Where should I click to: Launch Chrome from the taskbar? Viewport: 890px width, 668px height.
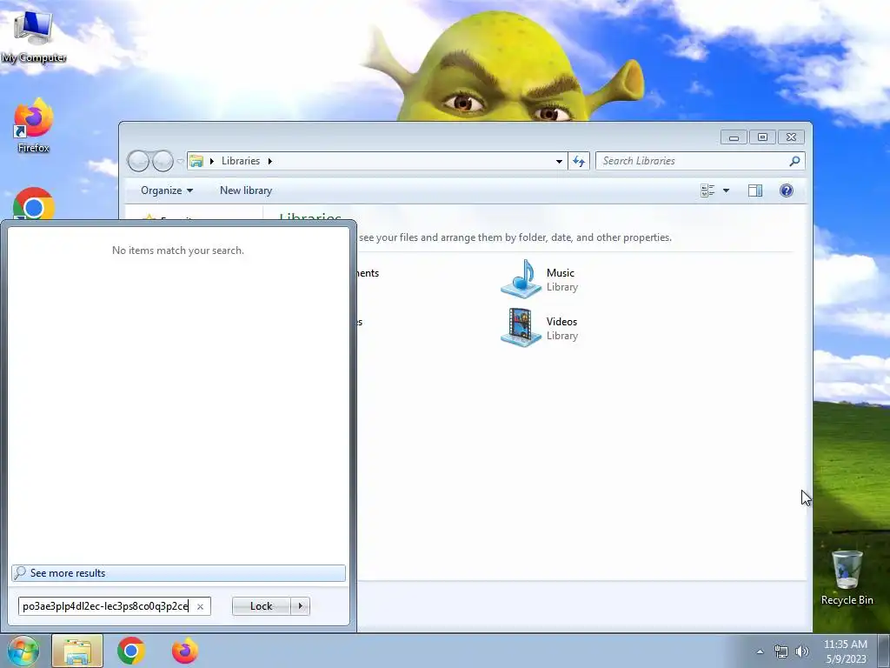131,651
